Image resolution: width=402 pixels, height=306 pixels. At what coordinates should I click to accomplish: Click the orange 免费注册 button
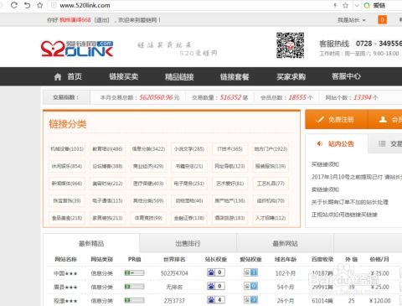point(337,120)
